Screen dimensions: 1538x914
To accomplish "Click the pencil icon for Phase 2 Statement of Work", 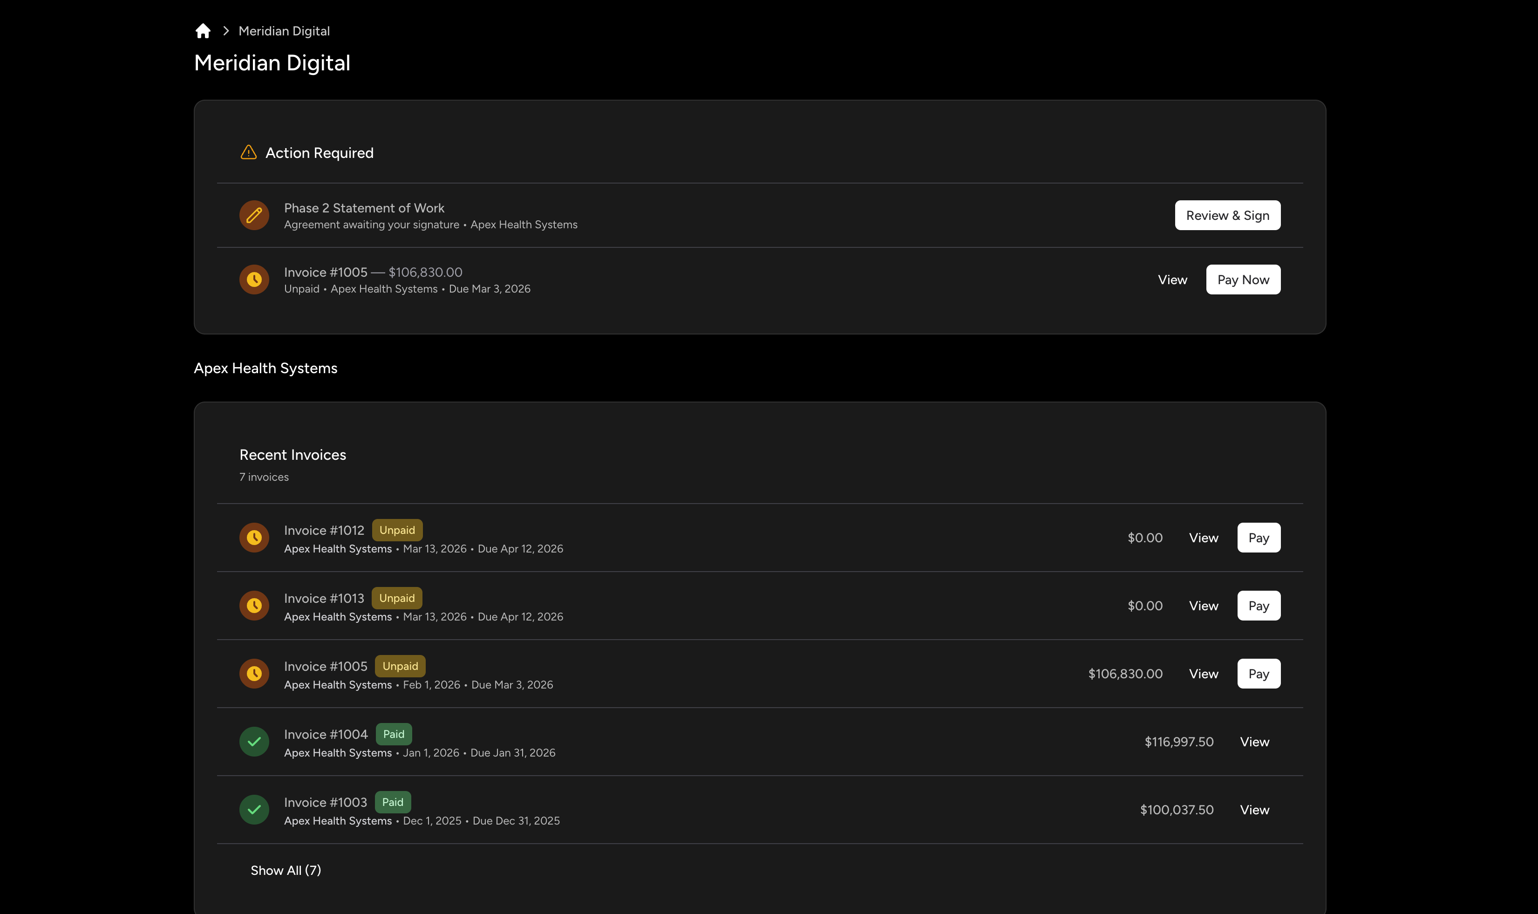I will pyautogui.click(x=254, y=215).
